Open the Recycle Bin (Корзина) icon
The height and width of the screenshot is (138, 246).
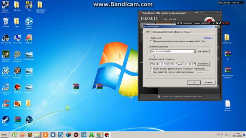pyautogui.click(x=6, y=22)
